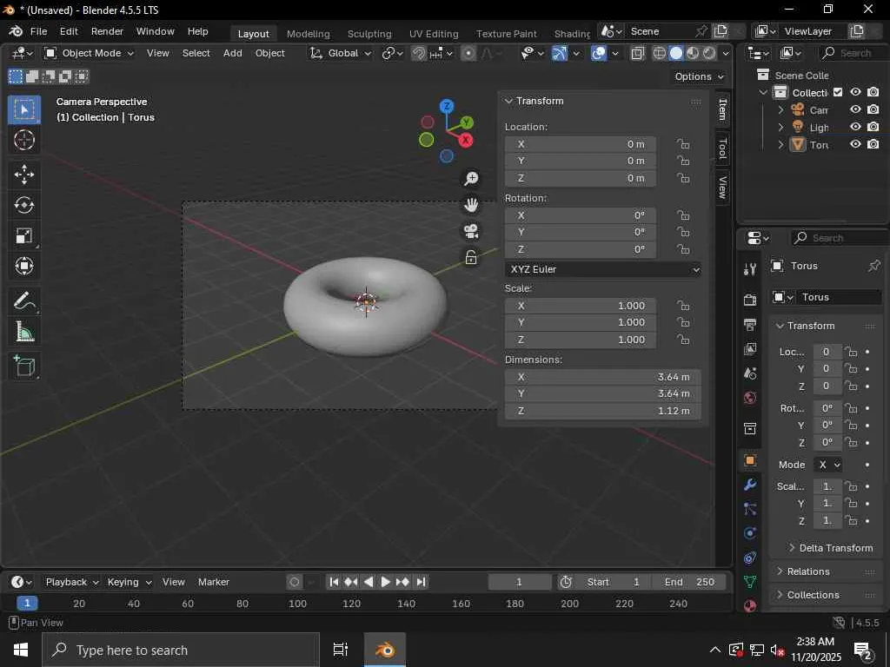890x667 pixels.
Task: Open the Material properties tab icon
Action: (750, 605)
